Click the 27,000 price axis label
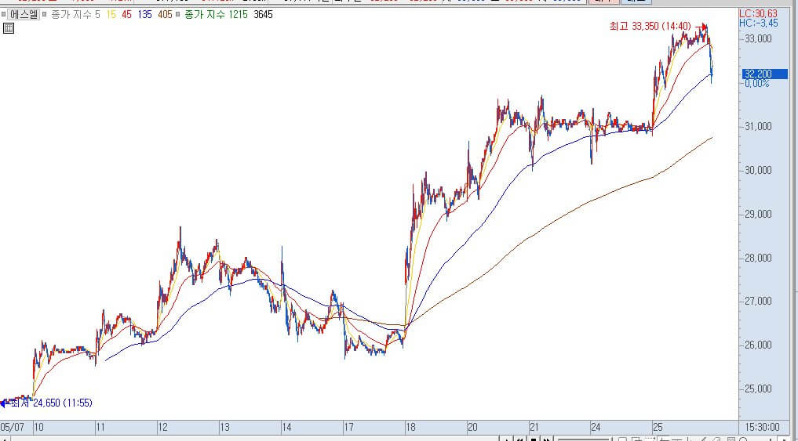This screenshot has width=798, height=441. click(x=758, y=302)
